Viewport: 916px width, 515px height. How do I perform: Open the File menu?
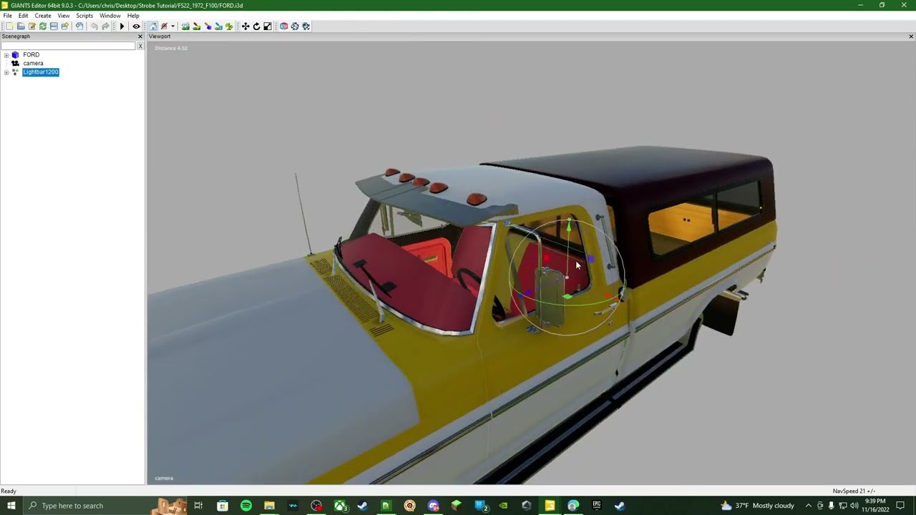(x=7, y=16)
